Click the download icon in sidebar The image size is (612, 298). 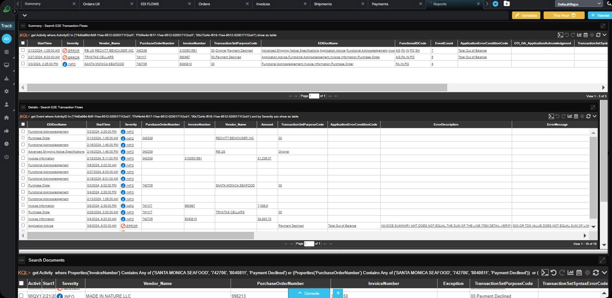tap(6, 78)
